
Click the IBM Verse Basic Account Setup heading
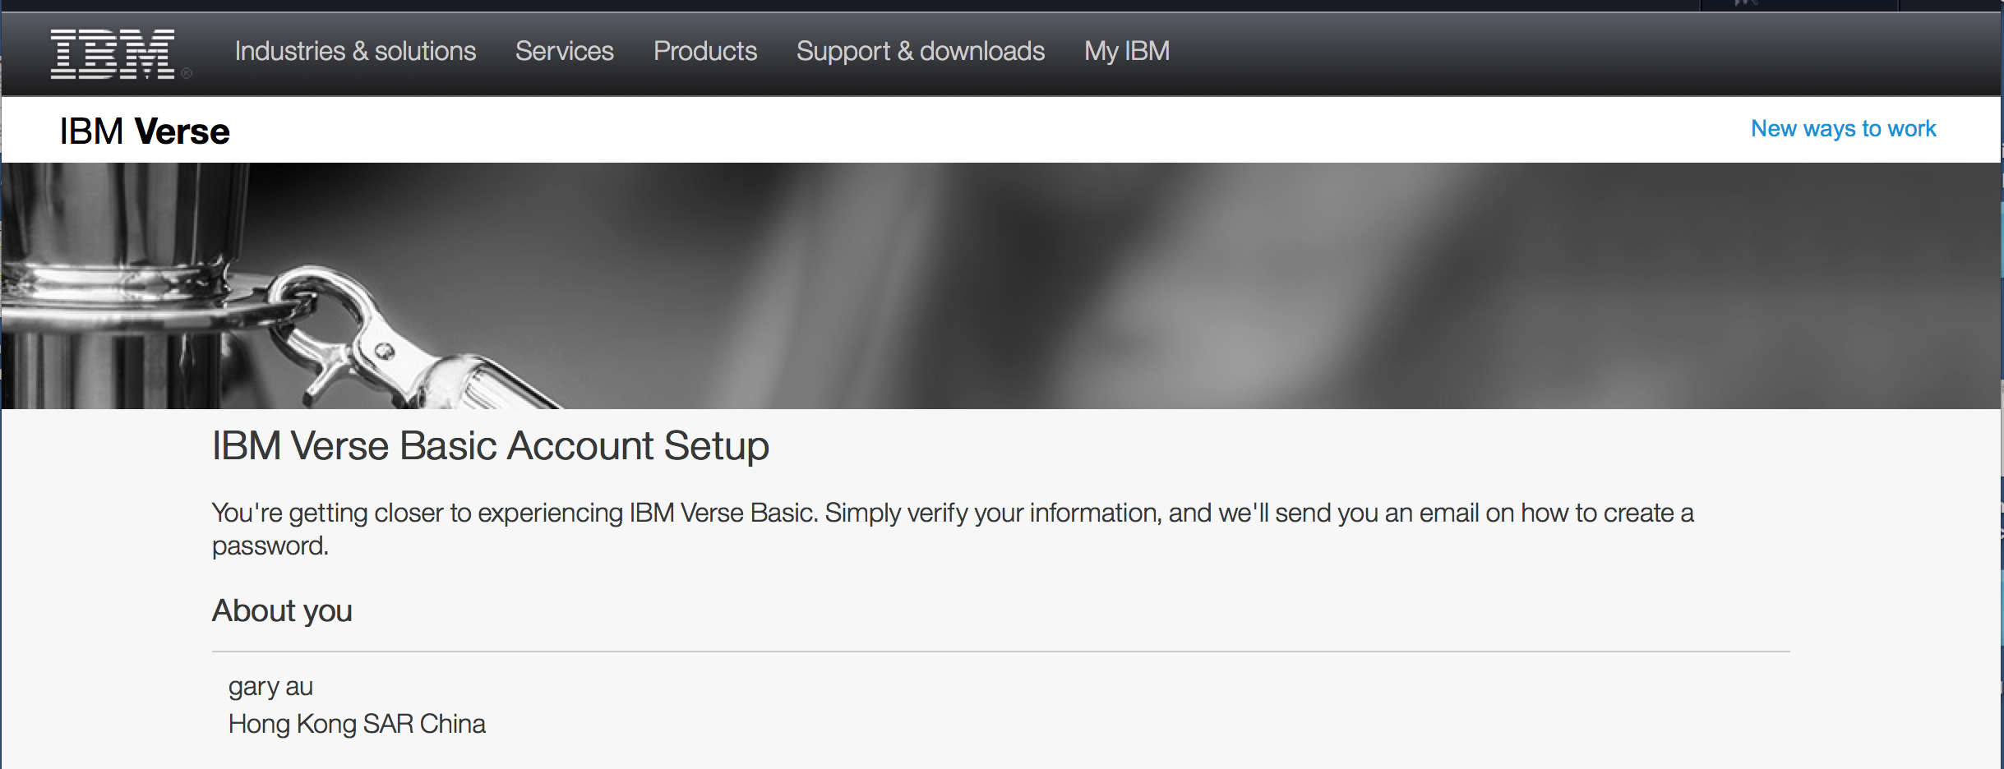point(490,446)
